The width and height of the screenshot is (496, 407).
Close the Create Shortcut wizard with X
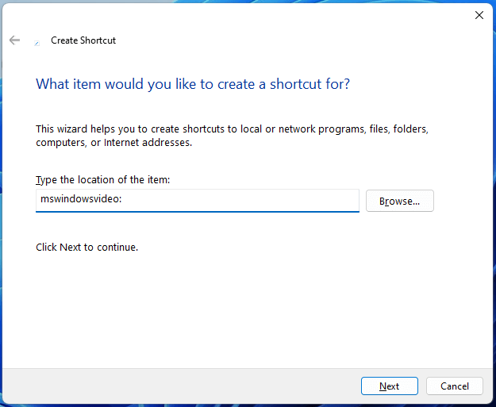point(479,15)
